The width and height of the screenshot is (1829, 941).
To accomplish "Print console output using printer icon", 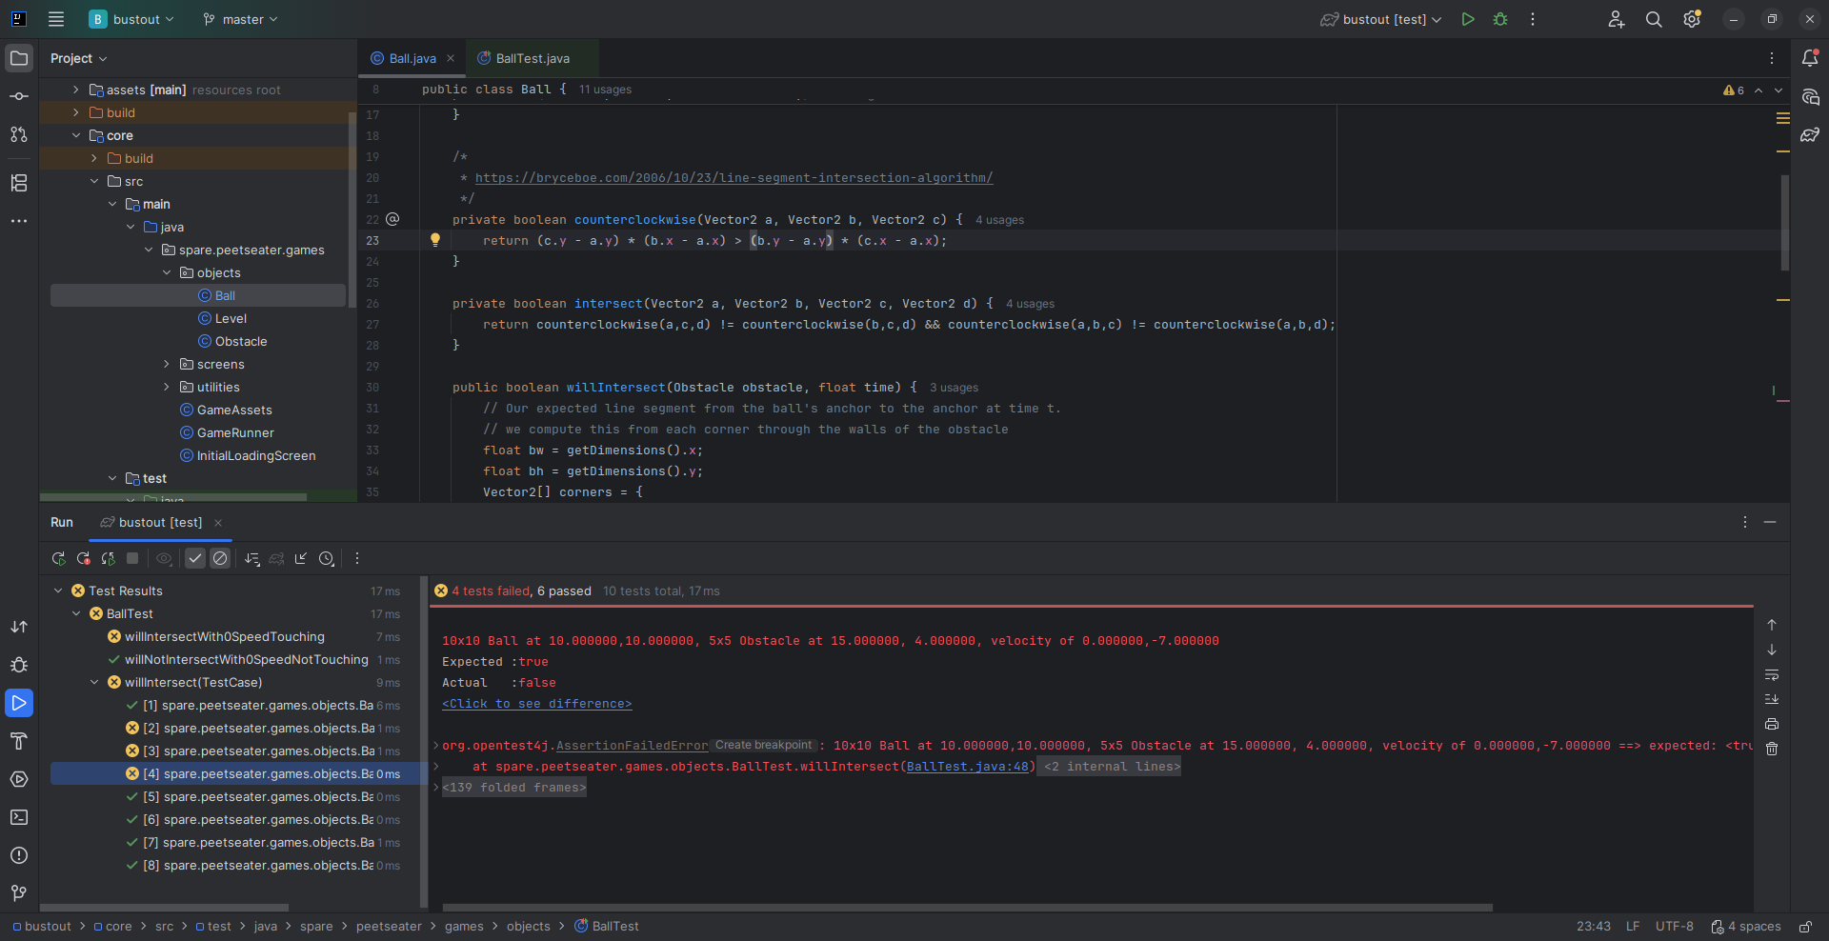I will [x=1772, y=724].
